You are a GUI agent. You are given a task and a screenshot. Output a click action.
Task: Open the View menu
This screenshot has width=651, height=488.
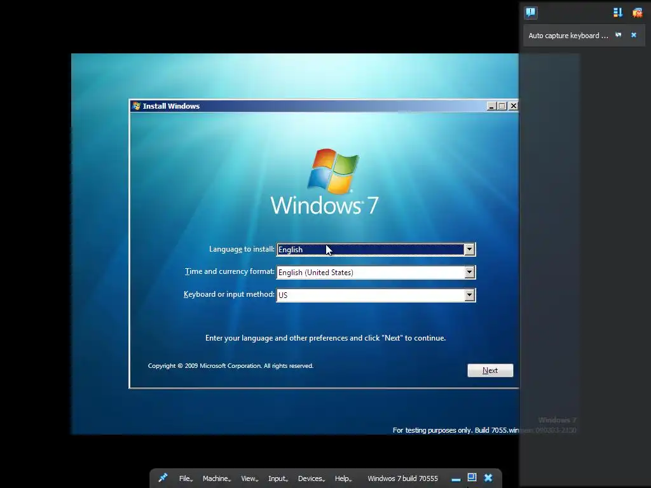[x=249, y=478]
